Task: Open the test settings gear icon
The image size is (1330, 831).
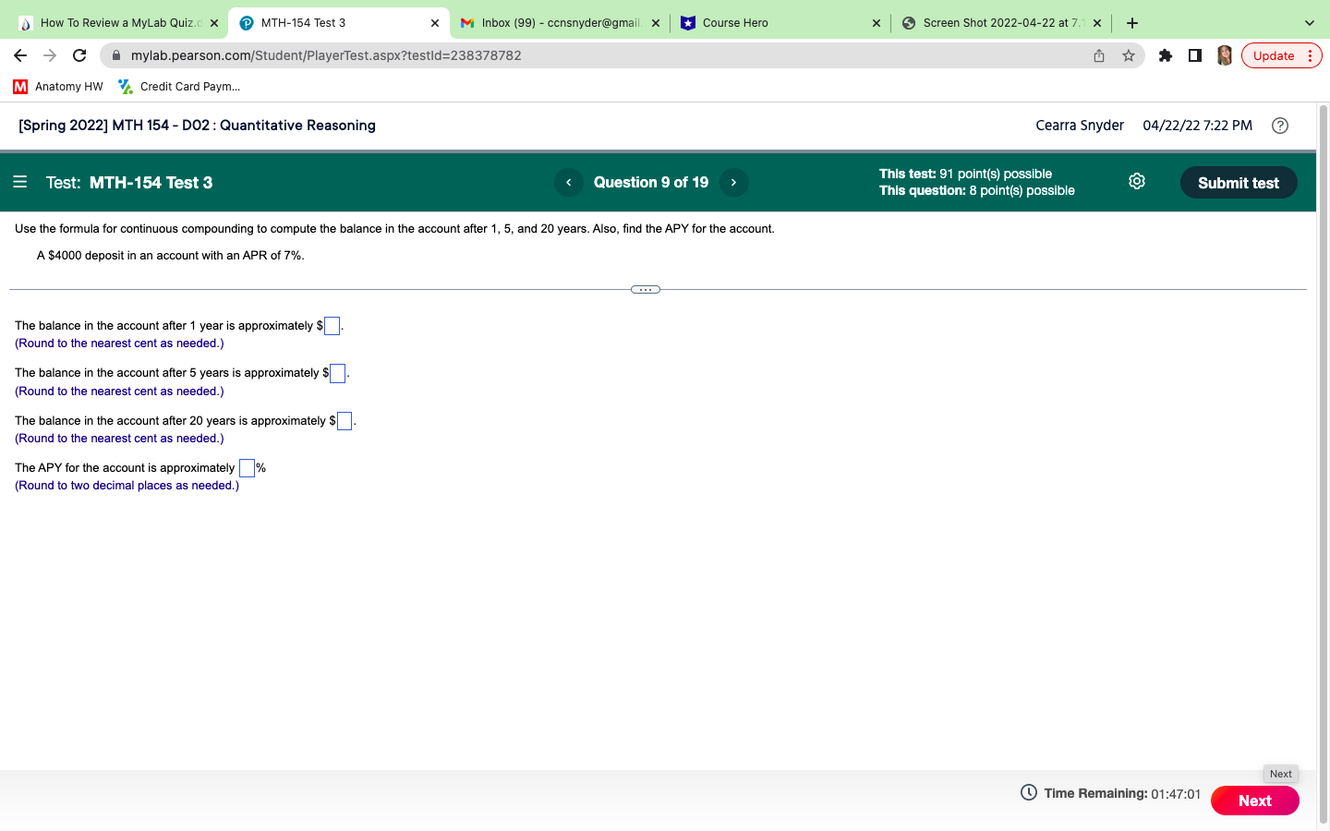Action: coord(1136,182)
